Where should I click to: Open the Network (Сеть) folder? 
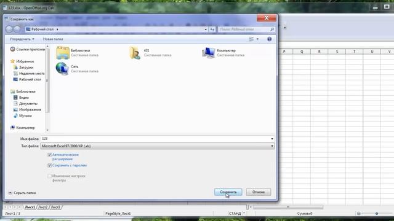click(x=62, y=69)
